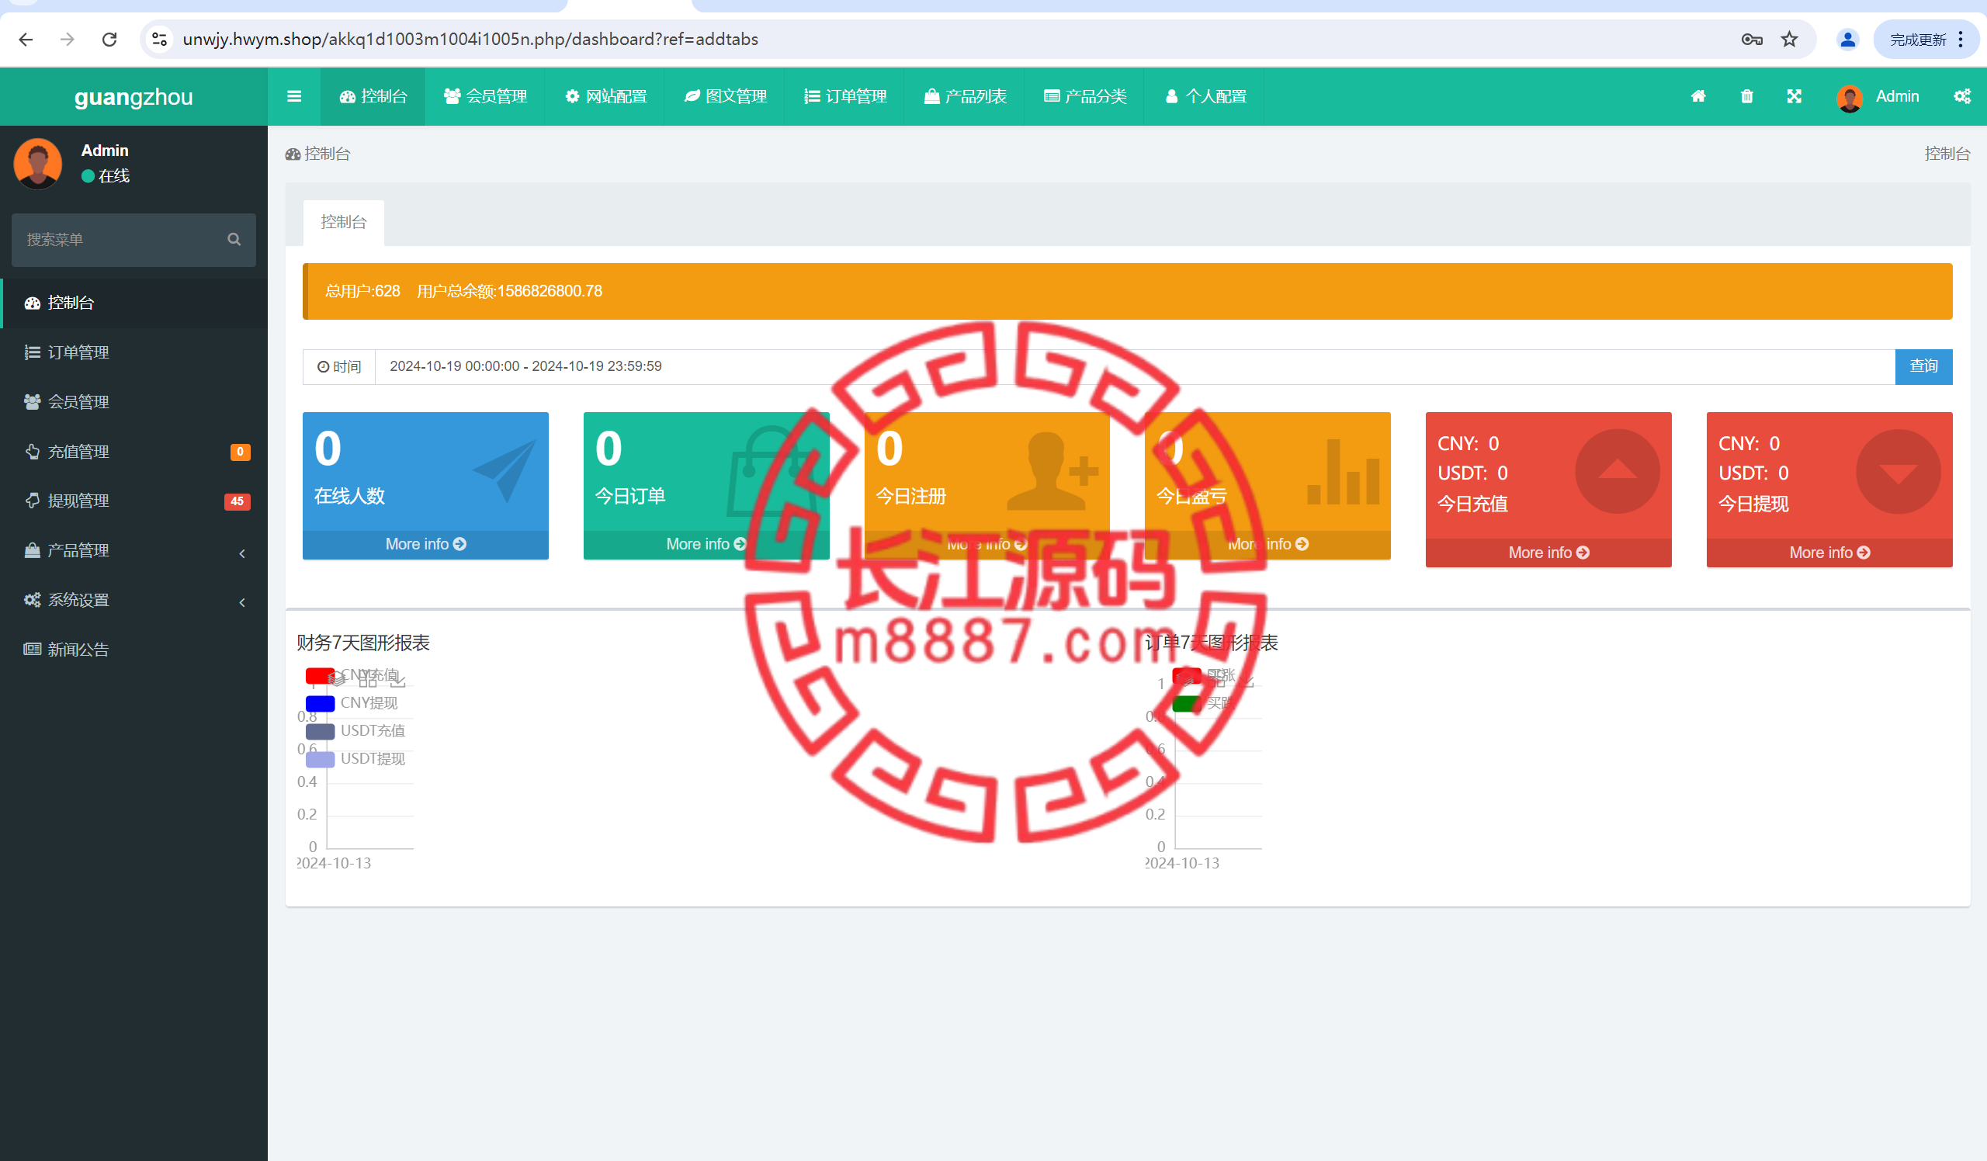Select 产品列表 in the top navigation
Screen dimensions: 1987x1161
(965, 96)
